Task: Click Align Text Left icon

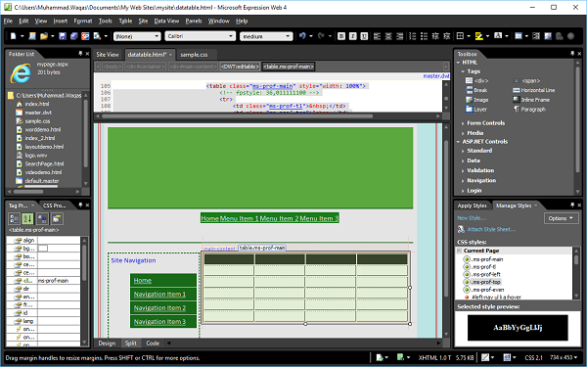Action: click(377, 36)
